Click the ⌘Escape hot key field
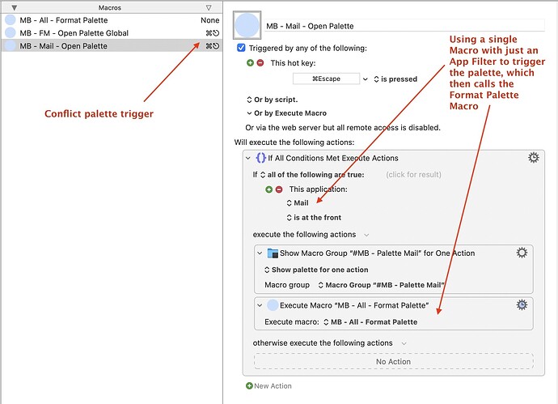This screenshot has height=404, width=558. [x=327, y=79]
